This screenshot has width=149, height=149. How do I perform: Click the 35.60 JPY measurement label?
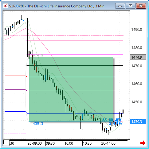(112, 120)
